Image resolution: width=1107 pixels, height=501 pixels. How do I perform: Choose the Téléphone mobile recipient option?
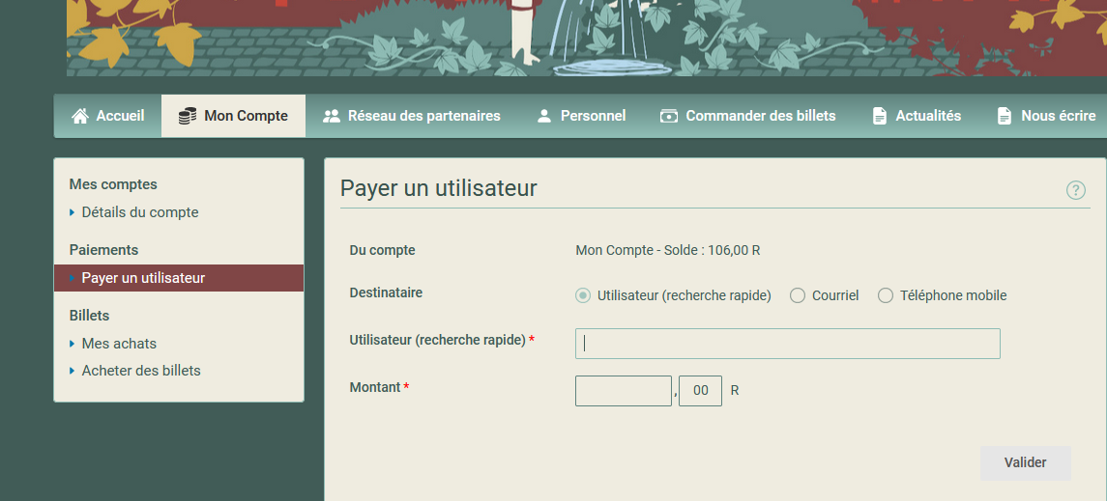click(x=886, y=296)
